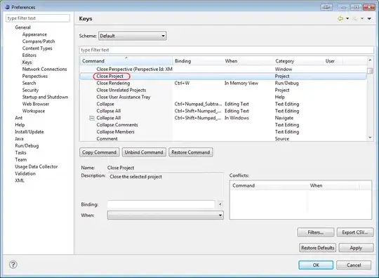Select Run/Debug tree item
Screen dimensions: 379x278
point(27,146)
